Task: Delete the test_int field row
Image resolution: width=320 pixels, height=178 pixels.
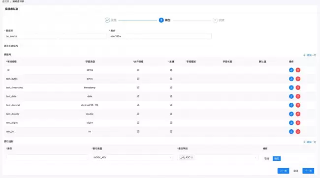Action: click(x=298, y=131)
